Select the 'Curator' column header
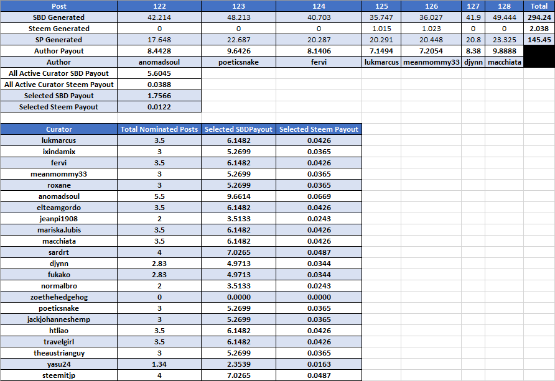The image size is (555, 381). click(58, 129)
